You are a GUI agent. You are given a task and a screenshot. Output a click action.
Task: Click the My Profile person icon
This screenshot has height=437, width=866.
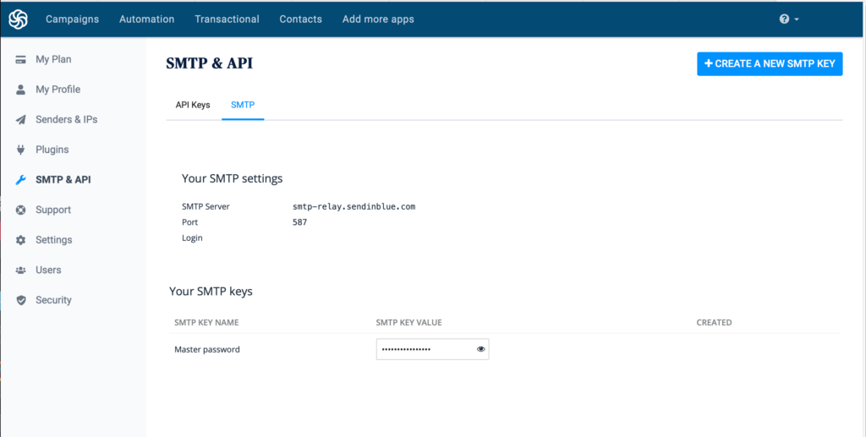pyautogui.click(x=20, y=90)
